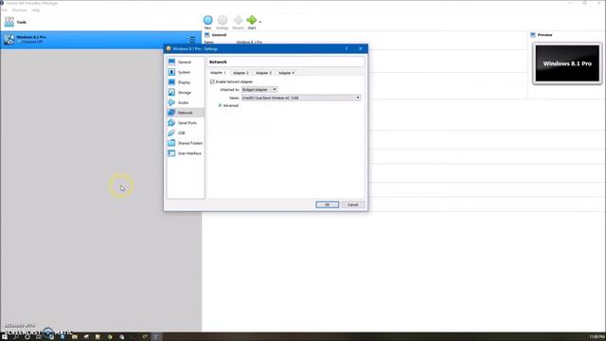Click New VM toolbar icon

coord(208,20)
